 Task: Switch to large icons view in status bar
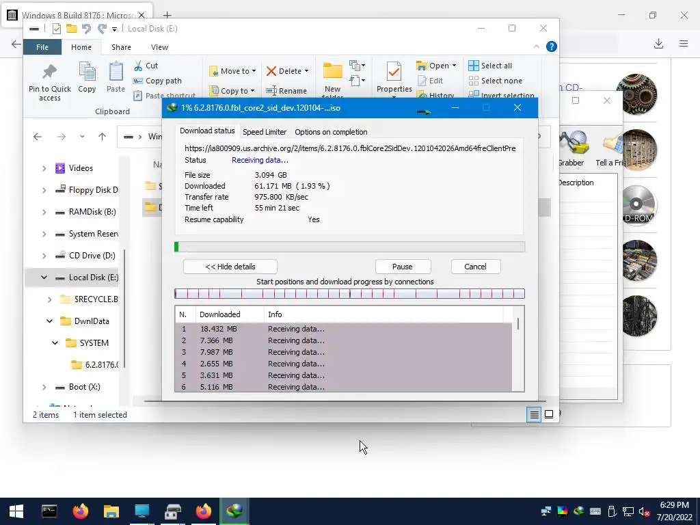pyautogui.click(x=549, y=415)
